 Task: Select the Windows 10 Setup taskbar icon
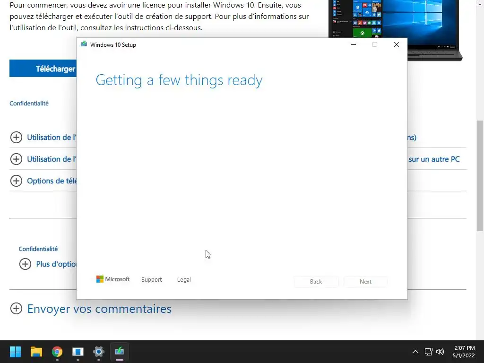point(120,352)
